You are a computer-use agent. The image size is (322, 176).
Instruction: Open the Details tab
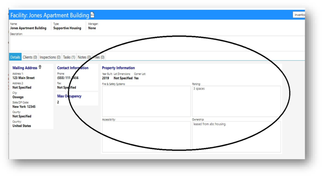point(15,57)
